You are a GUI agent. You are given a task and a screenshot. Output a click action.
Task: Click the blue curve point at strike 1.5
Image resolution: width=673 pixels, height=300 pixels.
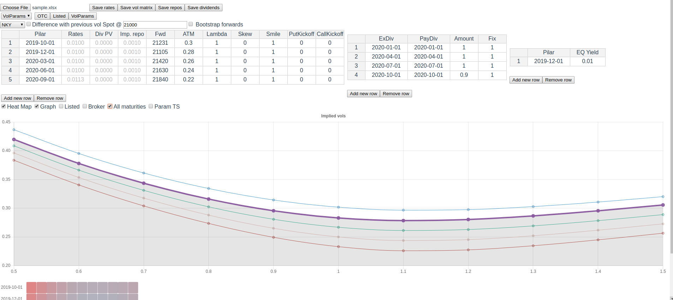(x=663, y=197)
